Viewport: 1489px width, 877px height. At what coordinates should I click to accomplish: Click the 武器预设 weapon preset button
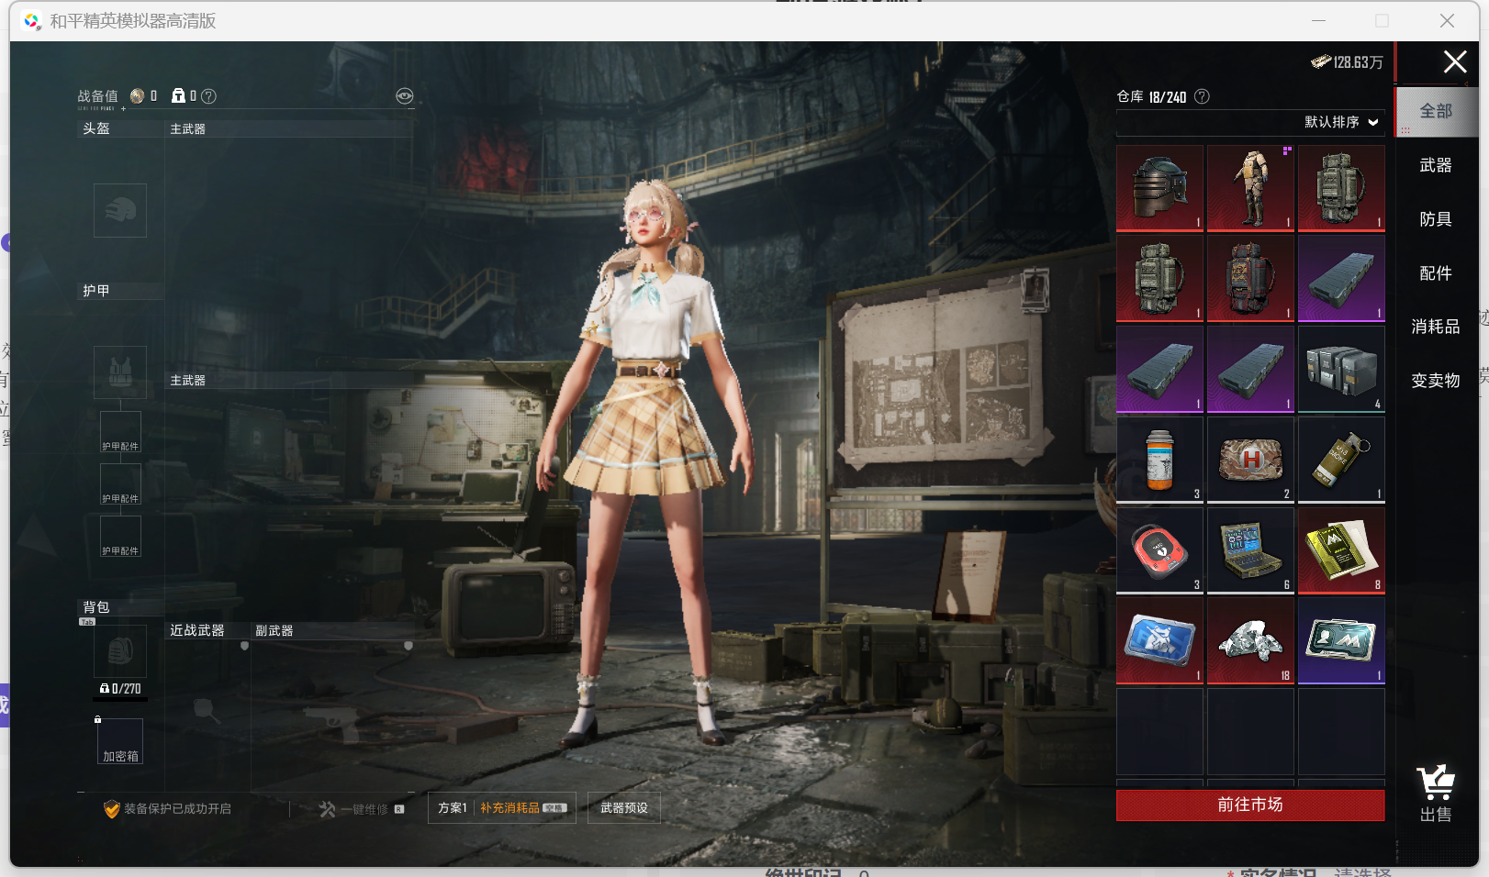click(x=624, y=808)
